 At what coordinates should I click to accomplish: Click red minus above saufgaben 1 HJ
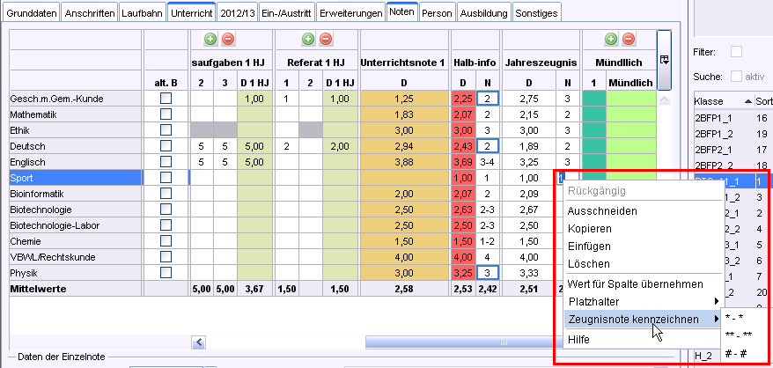pyautogui.click(x=227, y=40)
